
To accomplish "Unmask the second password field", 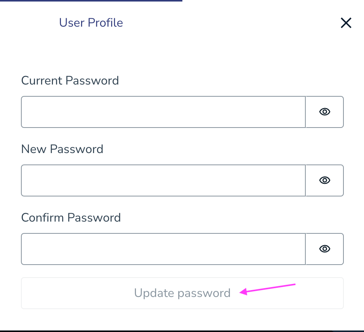I will 324,180.
